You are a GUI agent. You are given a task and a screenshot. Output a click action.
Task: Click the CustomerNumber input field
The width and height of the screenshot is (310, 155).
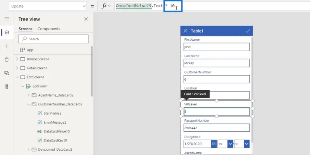(217, 79)
